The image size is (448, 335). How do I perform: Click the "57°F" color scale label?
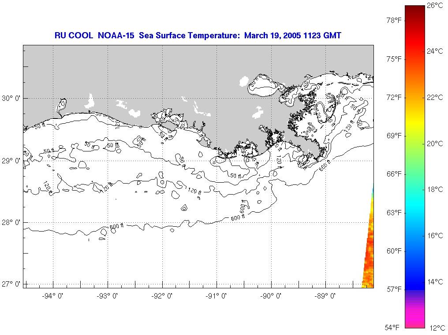point(394,290)
